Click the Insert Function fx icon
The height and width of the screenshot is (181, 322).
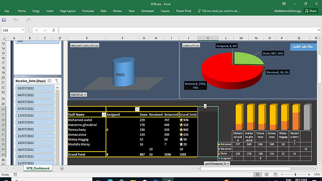[54, 30]
